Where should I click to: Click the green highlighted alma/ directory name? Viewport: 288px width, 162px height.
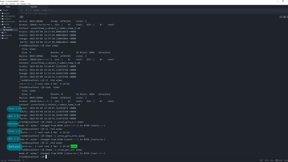pyautogui.click(x=74, y=146)
